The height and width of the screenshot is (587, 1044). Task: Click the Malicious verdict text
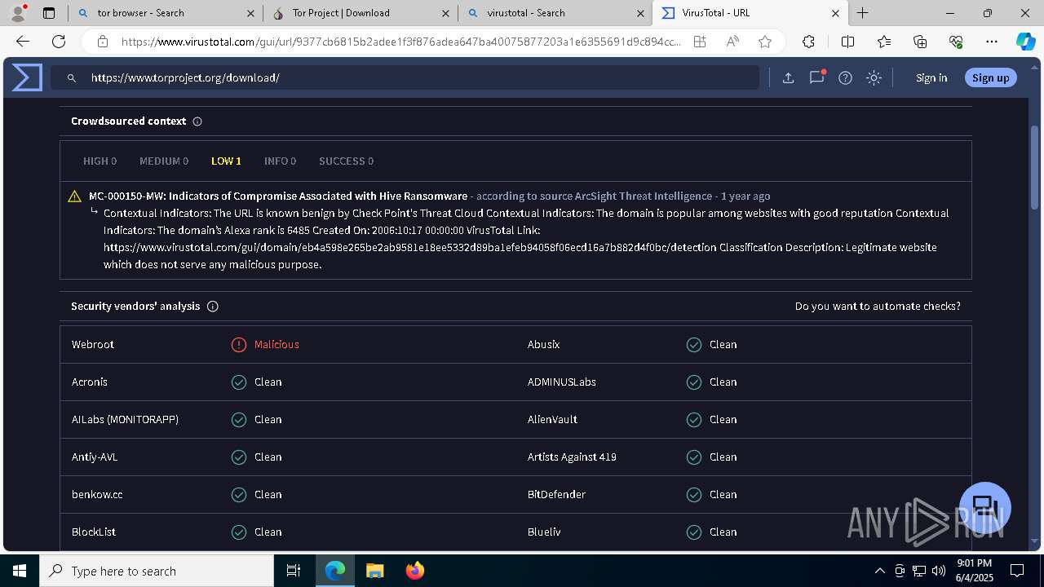tap(276, 345)
